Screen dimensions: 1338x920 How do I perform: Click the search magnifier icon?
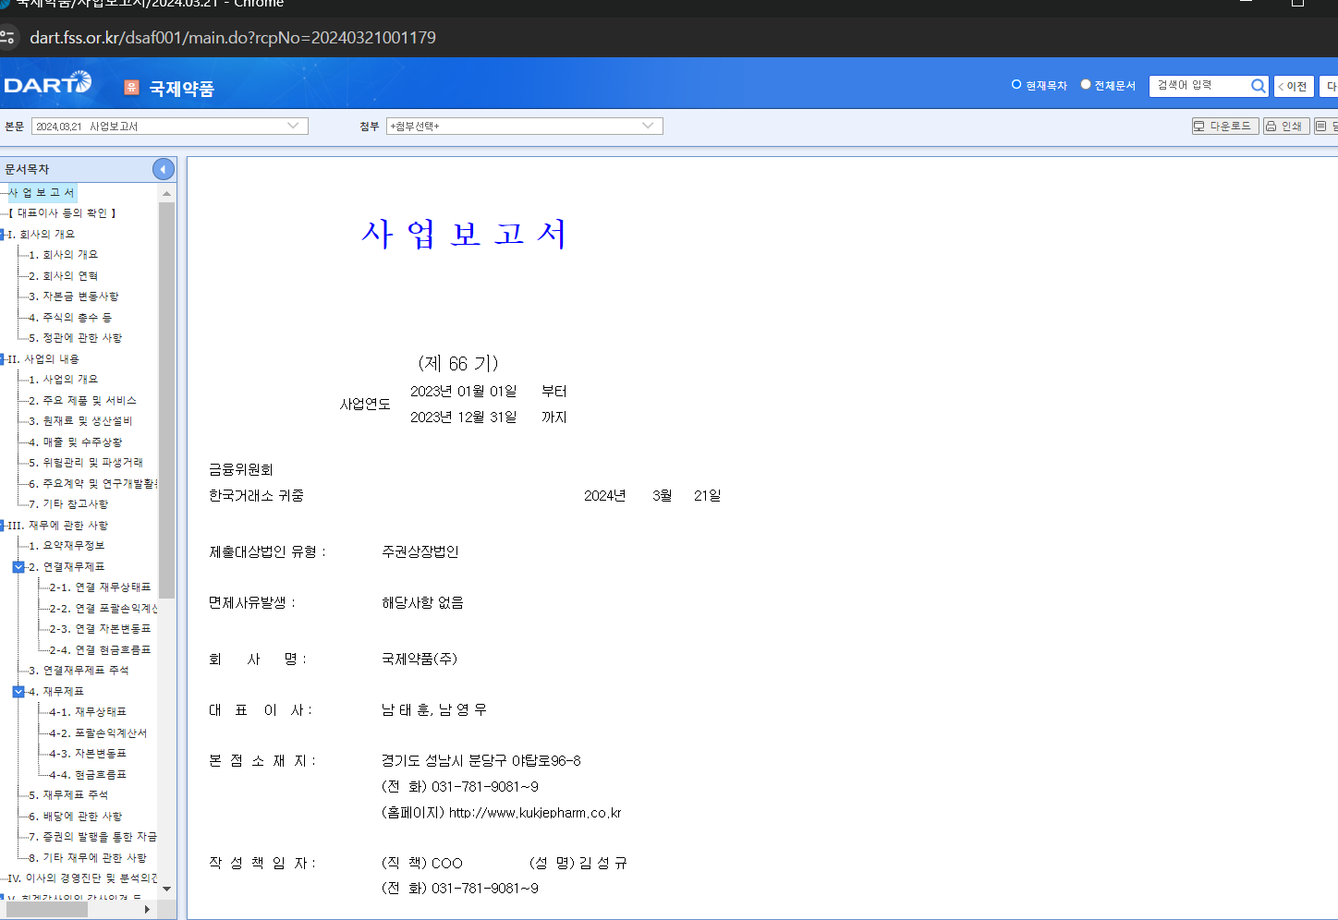pyautogui.click(x=1258, y=86)
